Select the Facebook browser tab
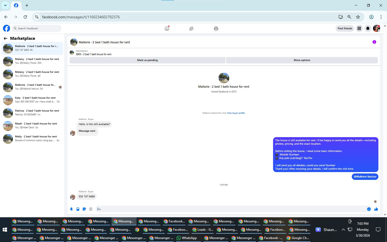This screenshot has height=242, width=387. (16, 5)
